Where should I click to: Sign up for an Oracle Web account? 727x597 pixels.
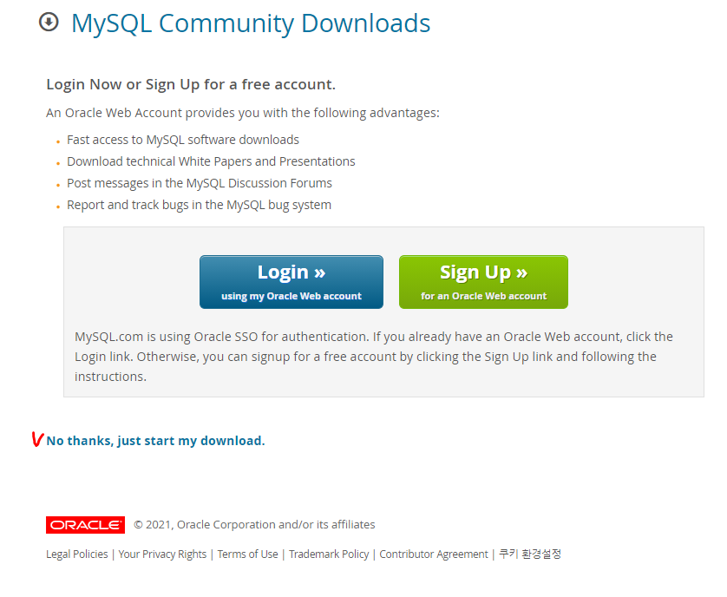tap(483, 282)
